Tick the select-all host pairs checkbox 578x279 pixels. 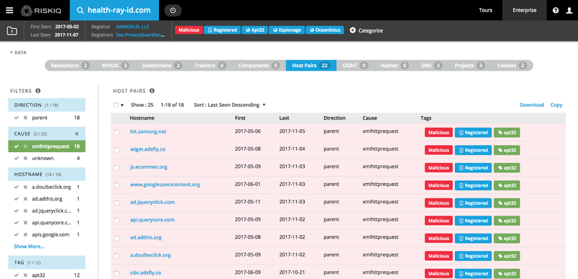pyautogui.click(x=116, y=105)
